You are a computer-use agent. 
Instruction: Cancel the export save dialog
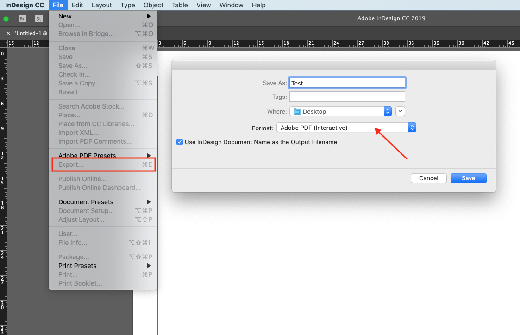coord(428,178)
